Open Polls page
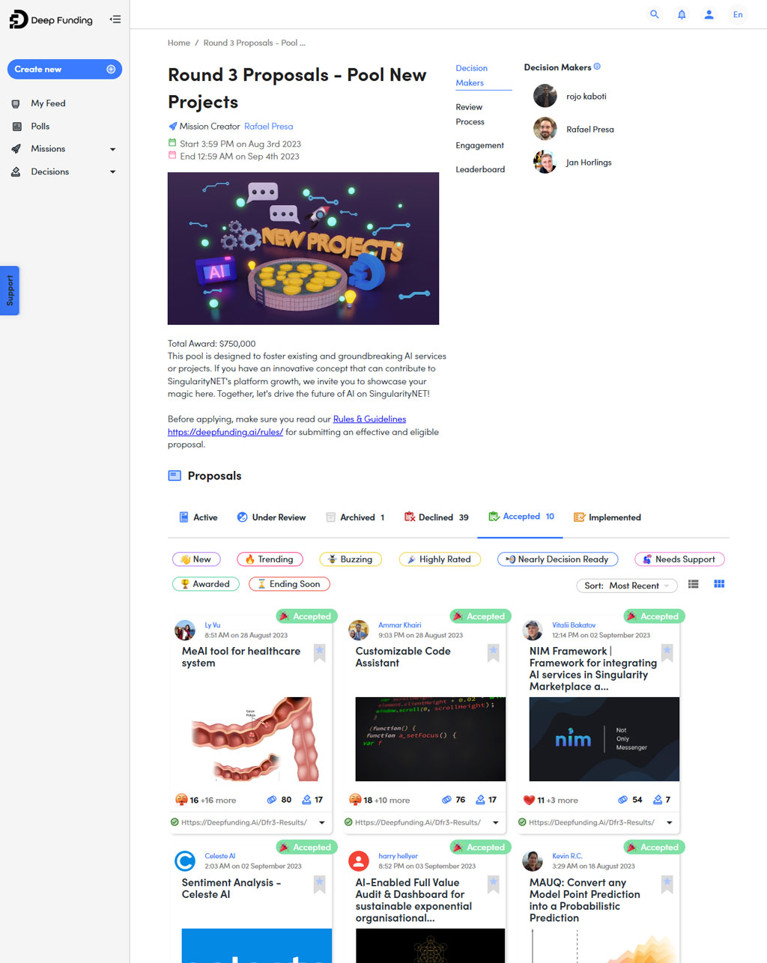Screen dimensions: 767x963 [x=40, y=127]
